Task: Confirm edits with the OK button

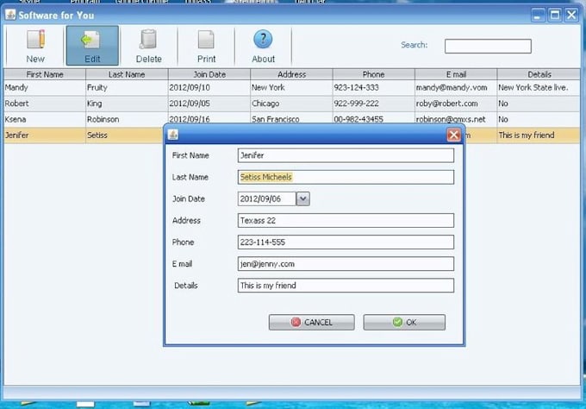Action: pyautogui.click(x=404, y=322)
